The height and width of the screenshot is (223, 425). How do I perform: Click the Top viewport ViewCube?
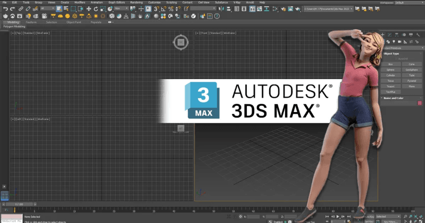[181, 42]
